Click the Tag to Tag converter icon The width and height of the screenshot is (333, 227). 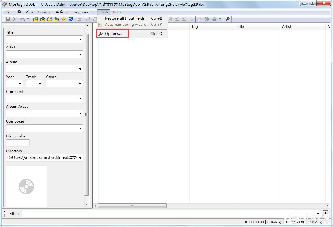[184, 19]
